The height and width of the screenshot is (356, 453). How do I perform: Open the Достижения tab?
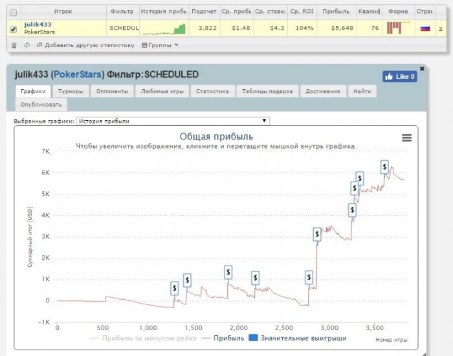pos(323,91)
